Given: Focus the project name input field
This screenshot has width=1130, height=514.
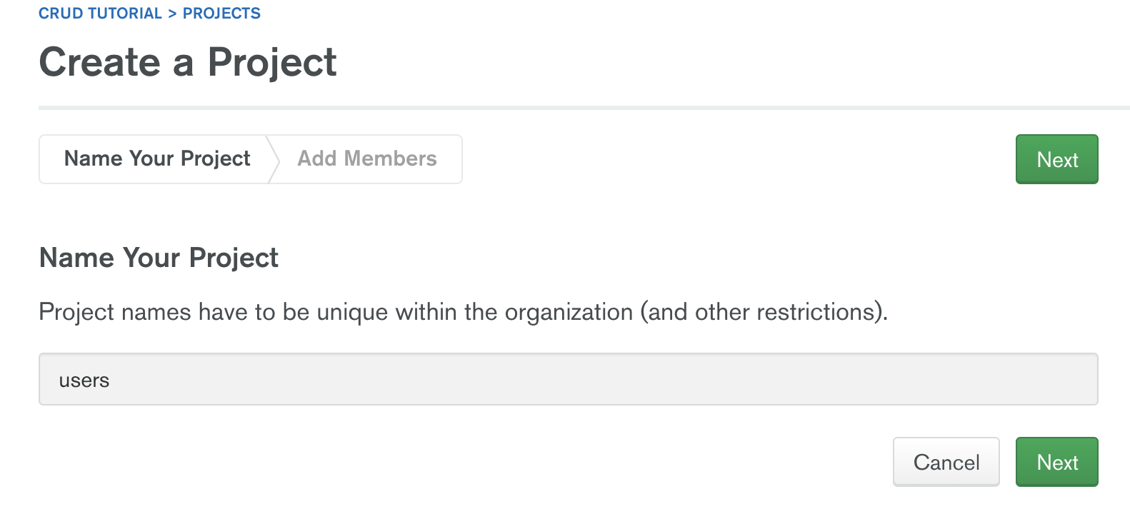Looking at the screenshot, I should 568,379.
